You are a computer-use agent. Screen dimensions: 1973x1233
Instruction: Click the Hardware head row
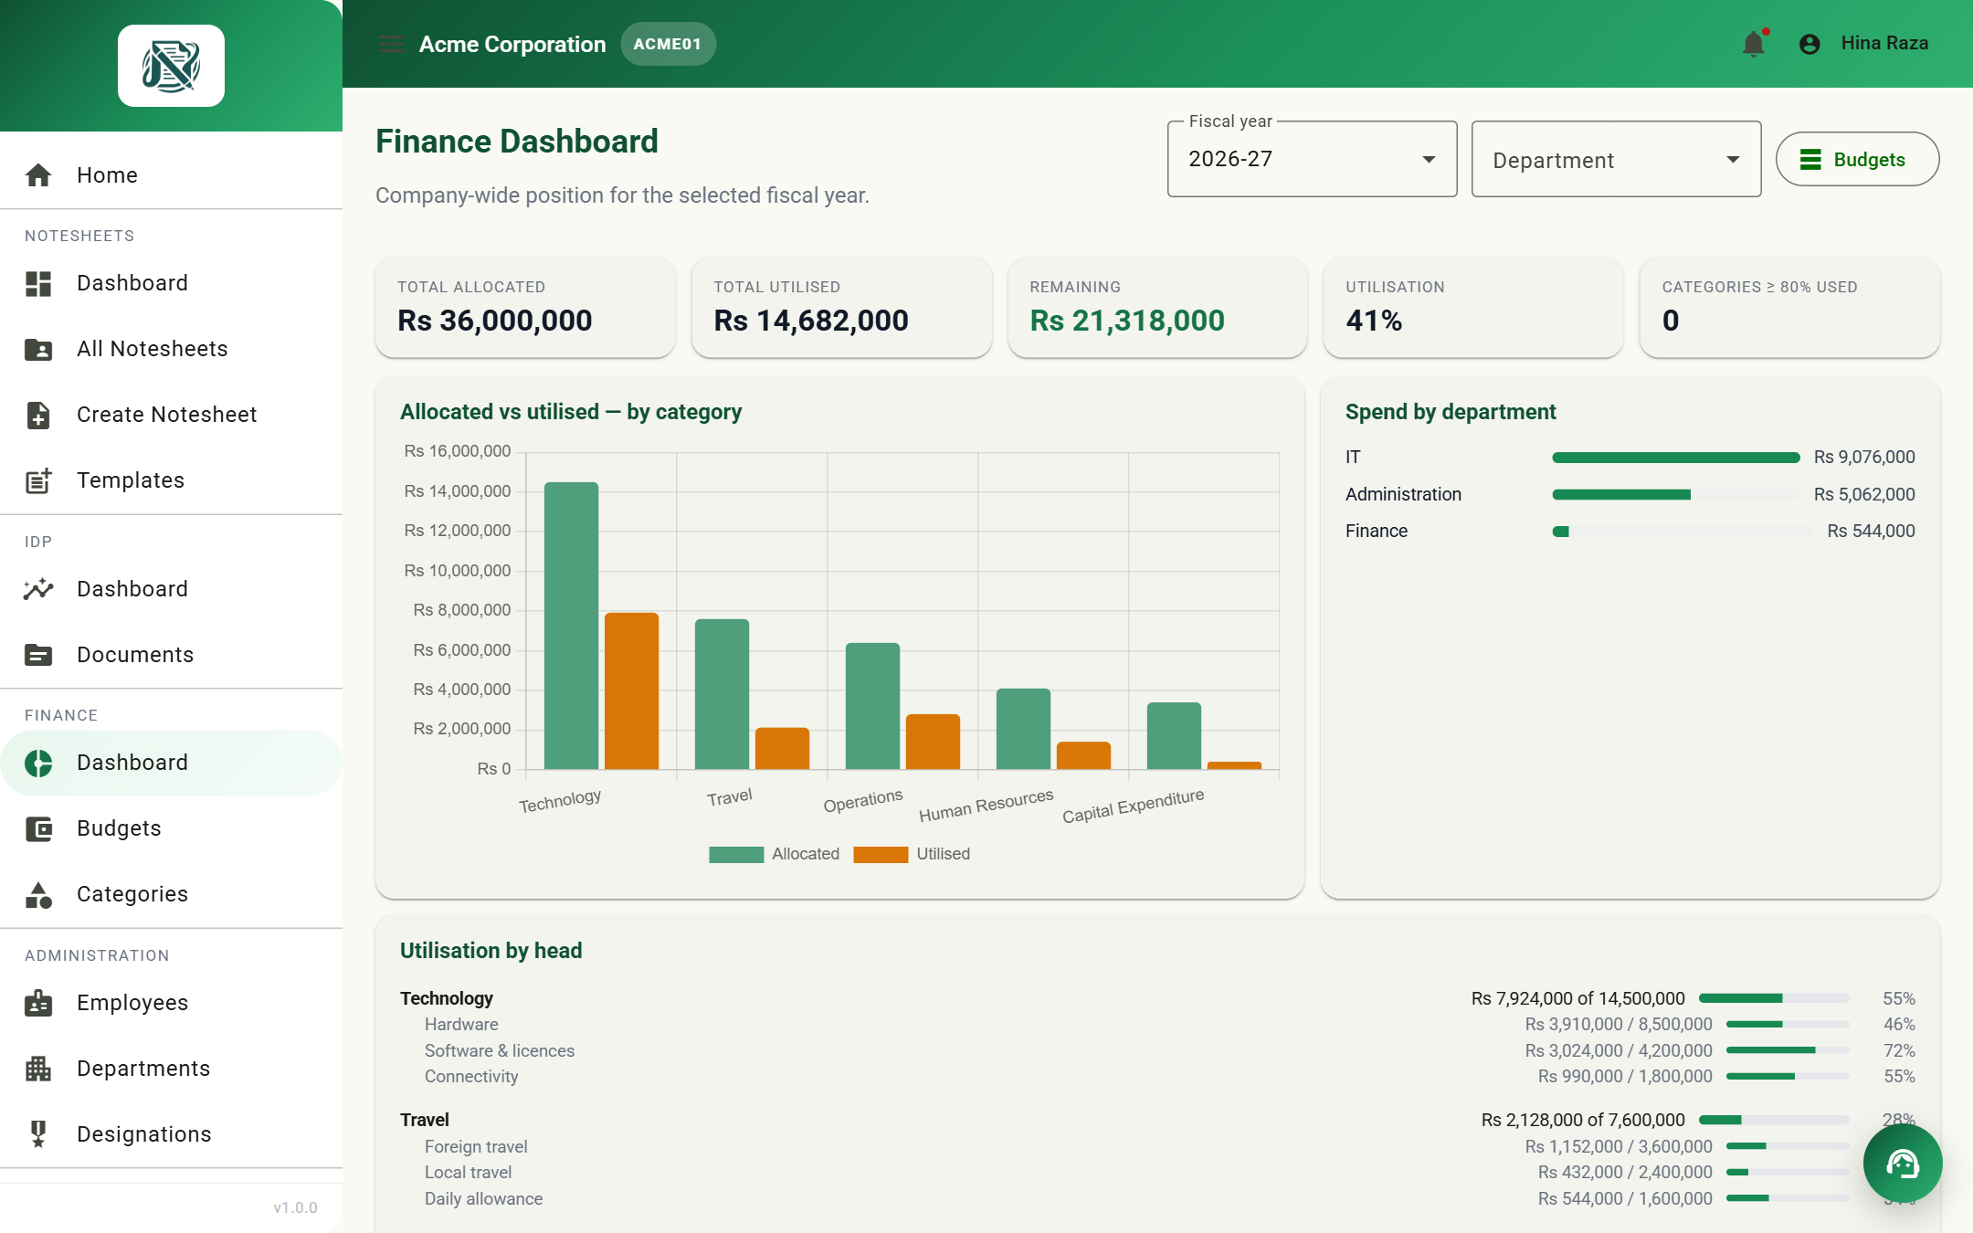pos(1157,1025)
